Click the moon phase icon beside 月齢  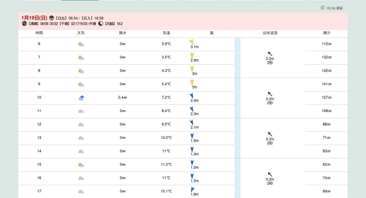pyautogui.click(x=101, y=24)
